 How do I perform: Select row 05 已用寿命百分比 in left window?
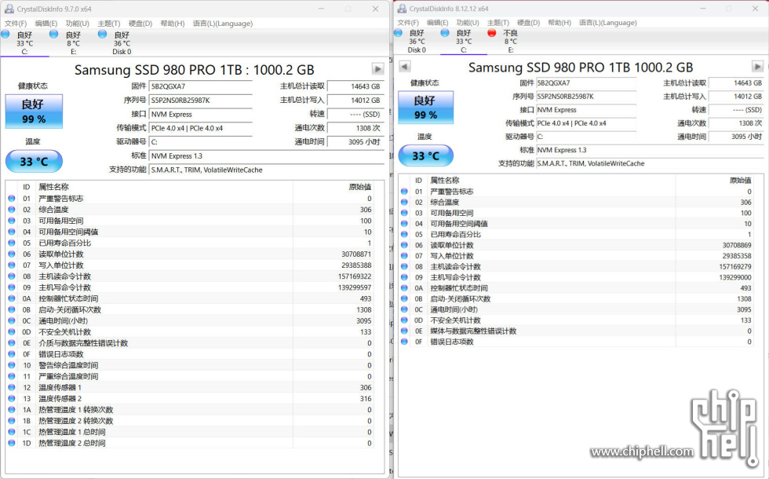(x=190, y=243)
